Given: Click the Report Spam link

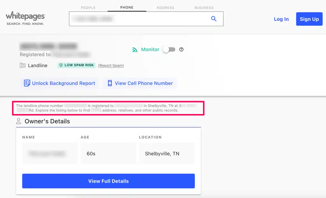Looking at the screenshot, I should [111, 66].
